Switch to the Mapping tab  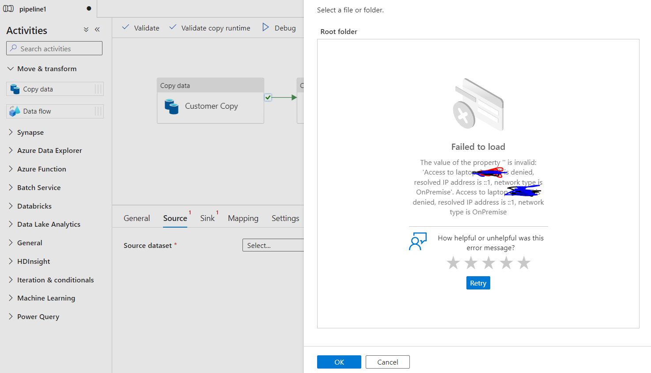pyautogui.click(x=243, y=218)
